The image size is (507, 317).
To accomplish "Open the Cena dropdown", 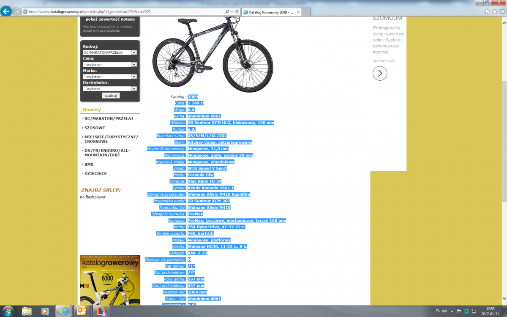I will tap(110, 65).
